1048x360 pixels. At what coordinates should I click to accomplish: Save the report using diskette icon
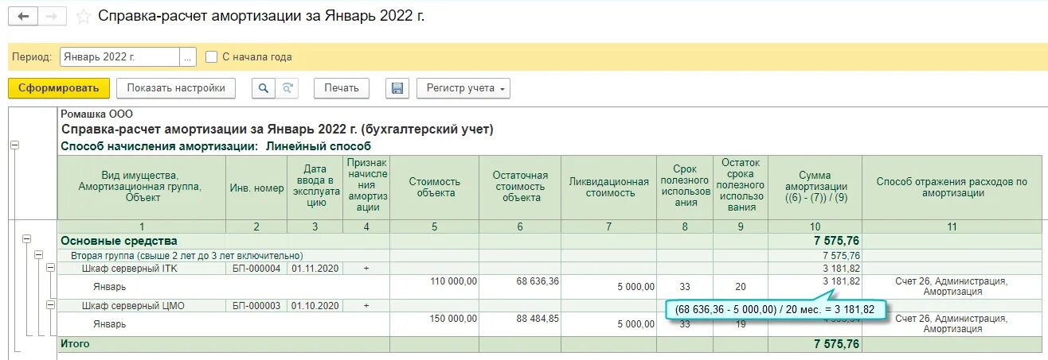pyautogui.click(x=397, y=88)
